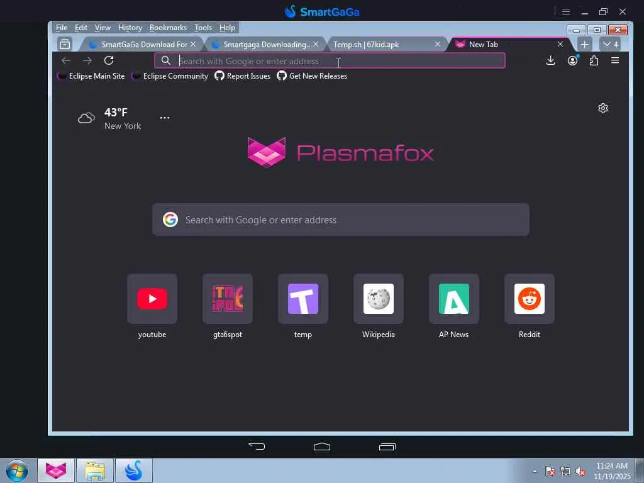This screenshot has height=483, width=644.
Task: Click Plasmafox icon in the taskbar
Action: coord(56,470)
